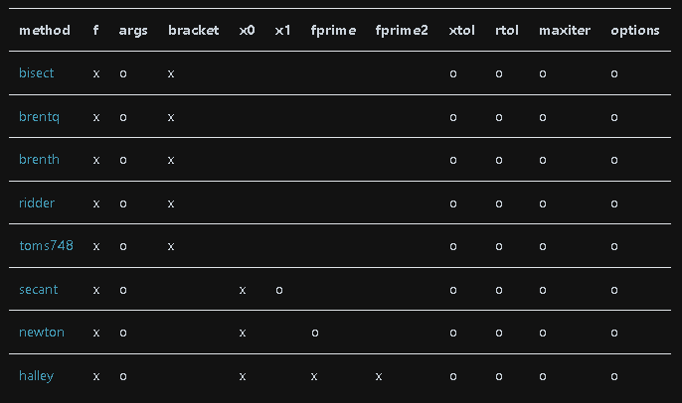Select the 'args' column header

click(x=133, y=30)
